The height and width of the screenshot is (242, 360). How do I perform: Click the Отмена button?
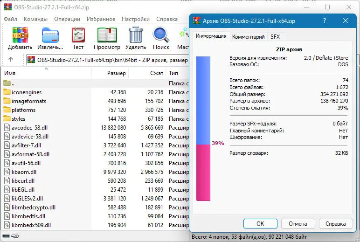[x=298, y=224]
